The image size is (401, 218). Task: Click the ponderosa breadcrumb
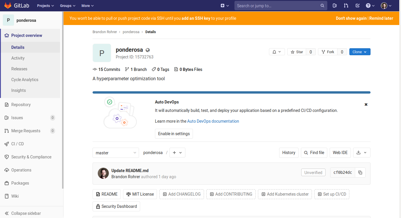coord(131,32)
